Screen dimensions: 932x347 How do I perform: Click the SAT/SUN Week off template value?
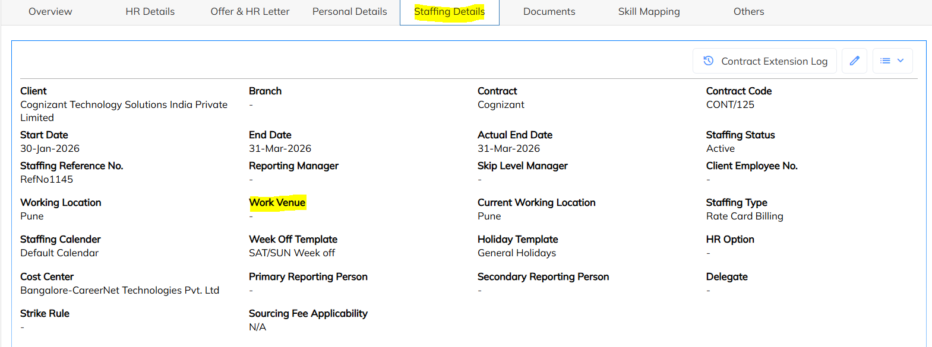point(292,253)
